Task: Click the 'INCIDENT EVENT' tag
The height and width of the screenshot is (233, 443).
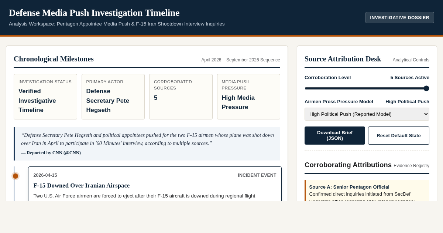Action: (x=257, y=175)
